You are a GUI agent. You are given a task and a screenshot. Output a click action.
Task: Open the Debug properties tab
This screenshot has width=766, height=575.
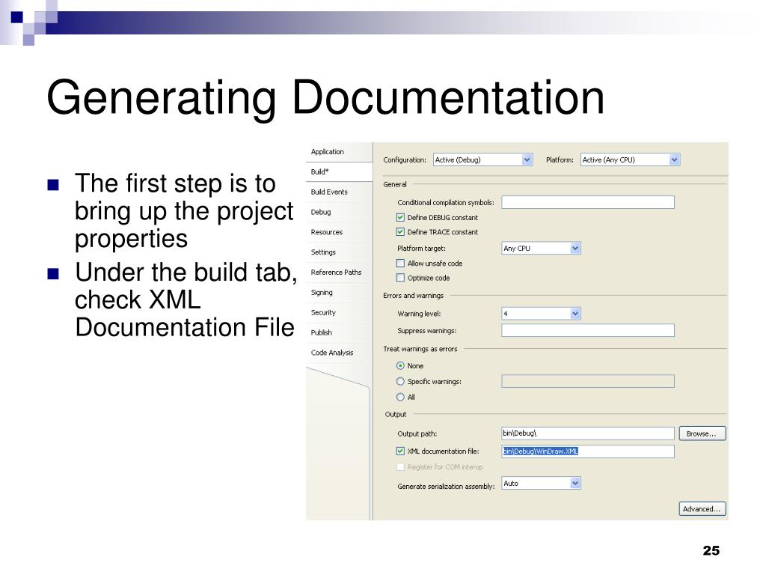coord(339,212)
